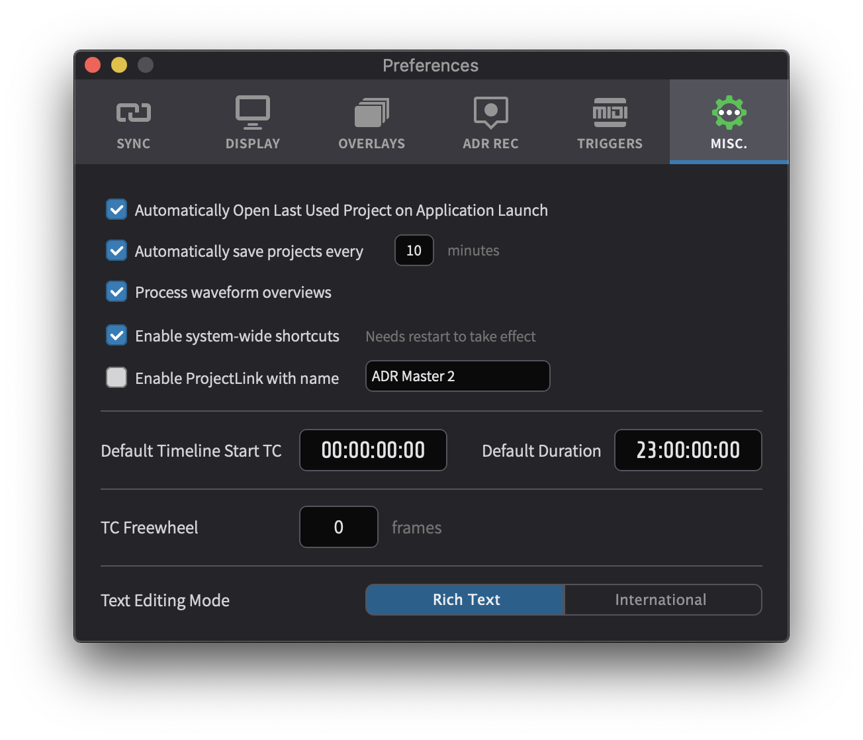
Task: Open the Triggers MIDI icon
Action: coord(610,113)
